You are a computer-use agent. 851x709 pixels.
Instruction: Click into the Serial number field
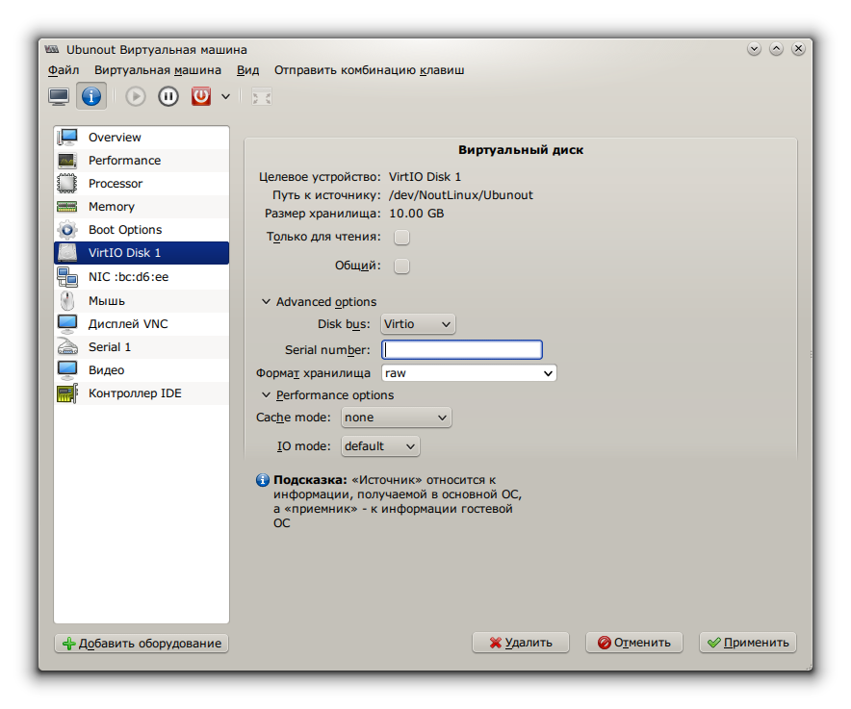coord(462,349)
